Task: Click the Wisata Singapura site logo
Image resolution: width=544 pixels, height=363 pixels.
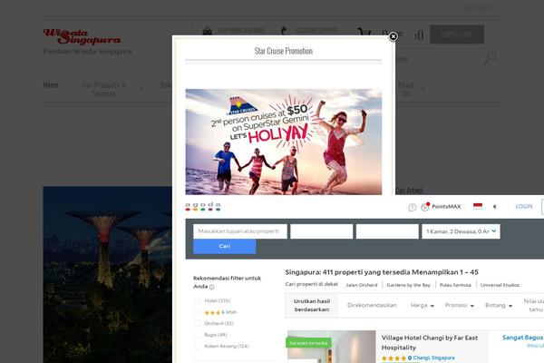Action: [x=82, y=37]
